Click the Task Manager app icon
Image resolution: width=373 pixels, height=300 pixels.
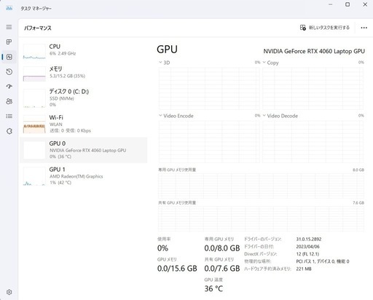pos(9,8)
